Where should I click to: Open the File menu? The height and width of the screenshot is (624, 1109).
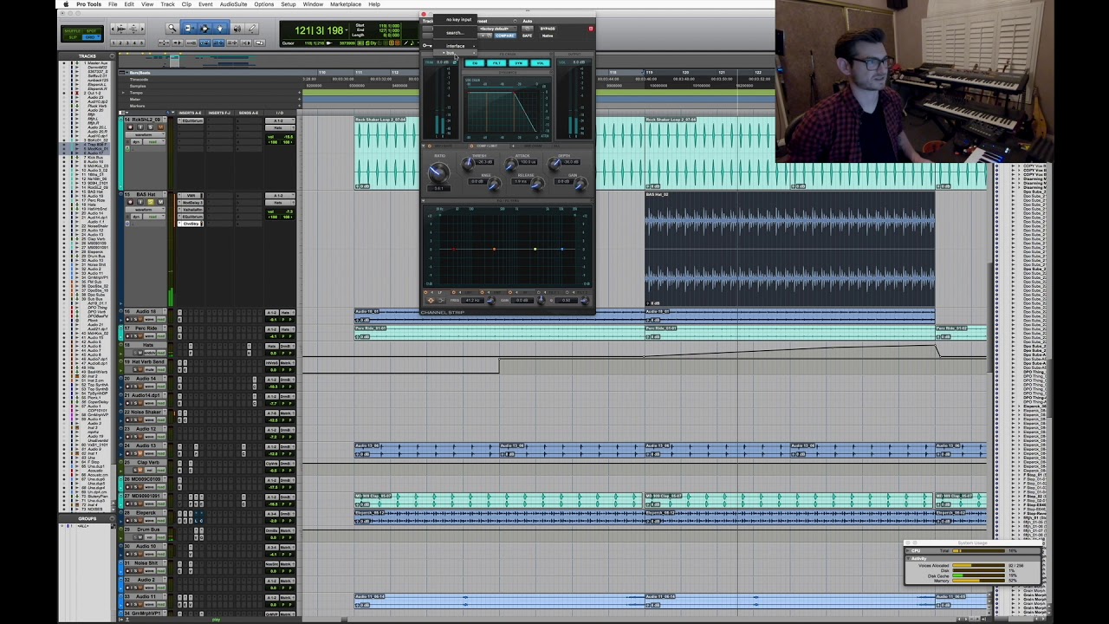[113, 4]
